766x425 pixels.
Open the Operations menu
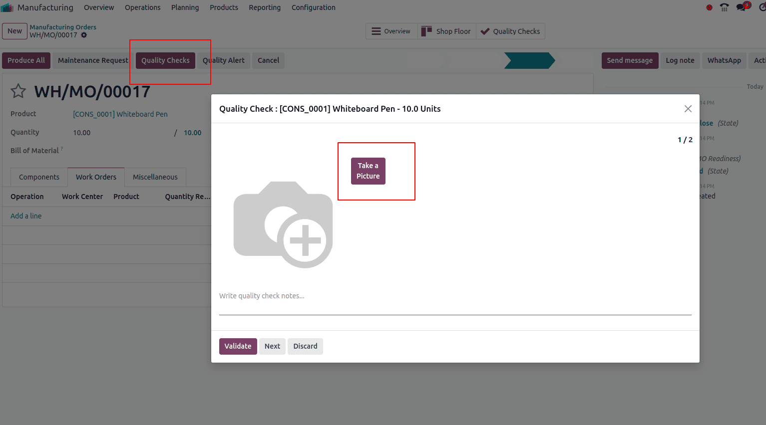pos(142,7)
